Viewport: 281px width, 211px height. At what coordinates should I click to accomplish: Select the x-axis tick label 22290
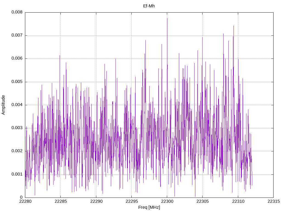(x=96, y=201)
